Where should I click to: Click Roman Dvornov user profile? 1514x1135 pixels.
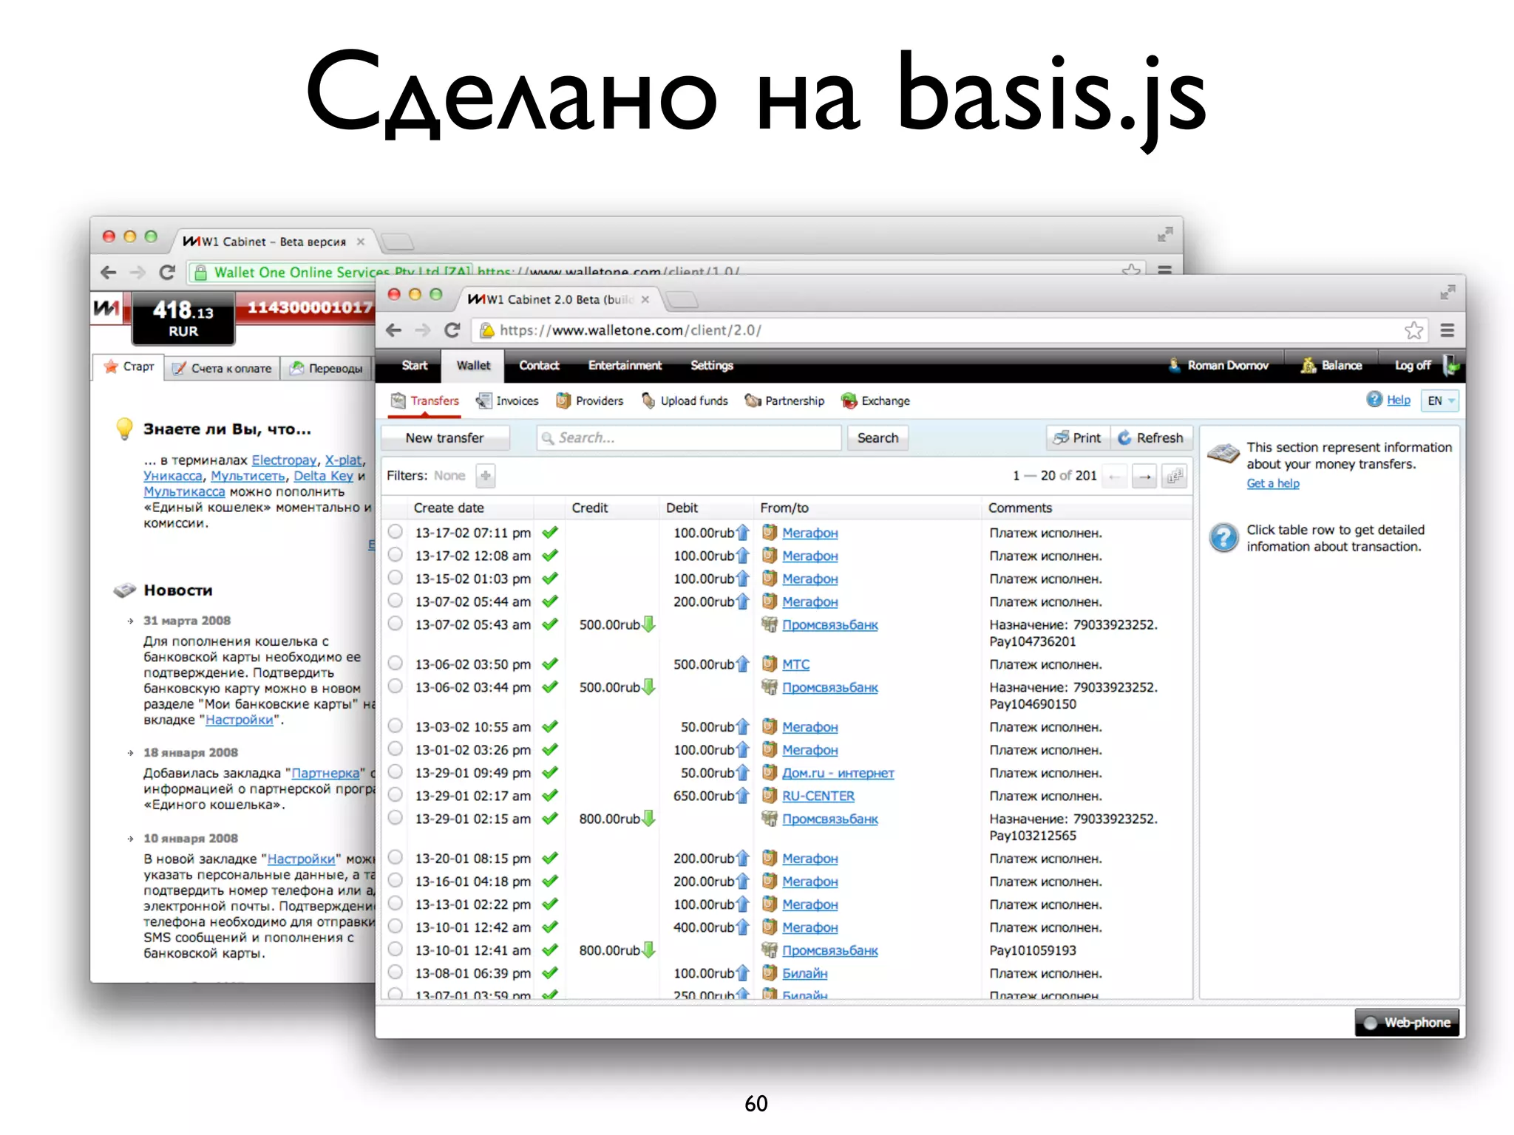(1219, 365)
